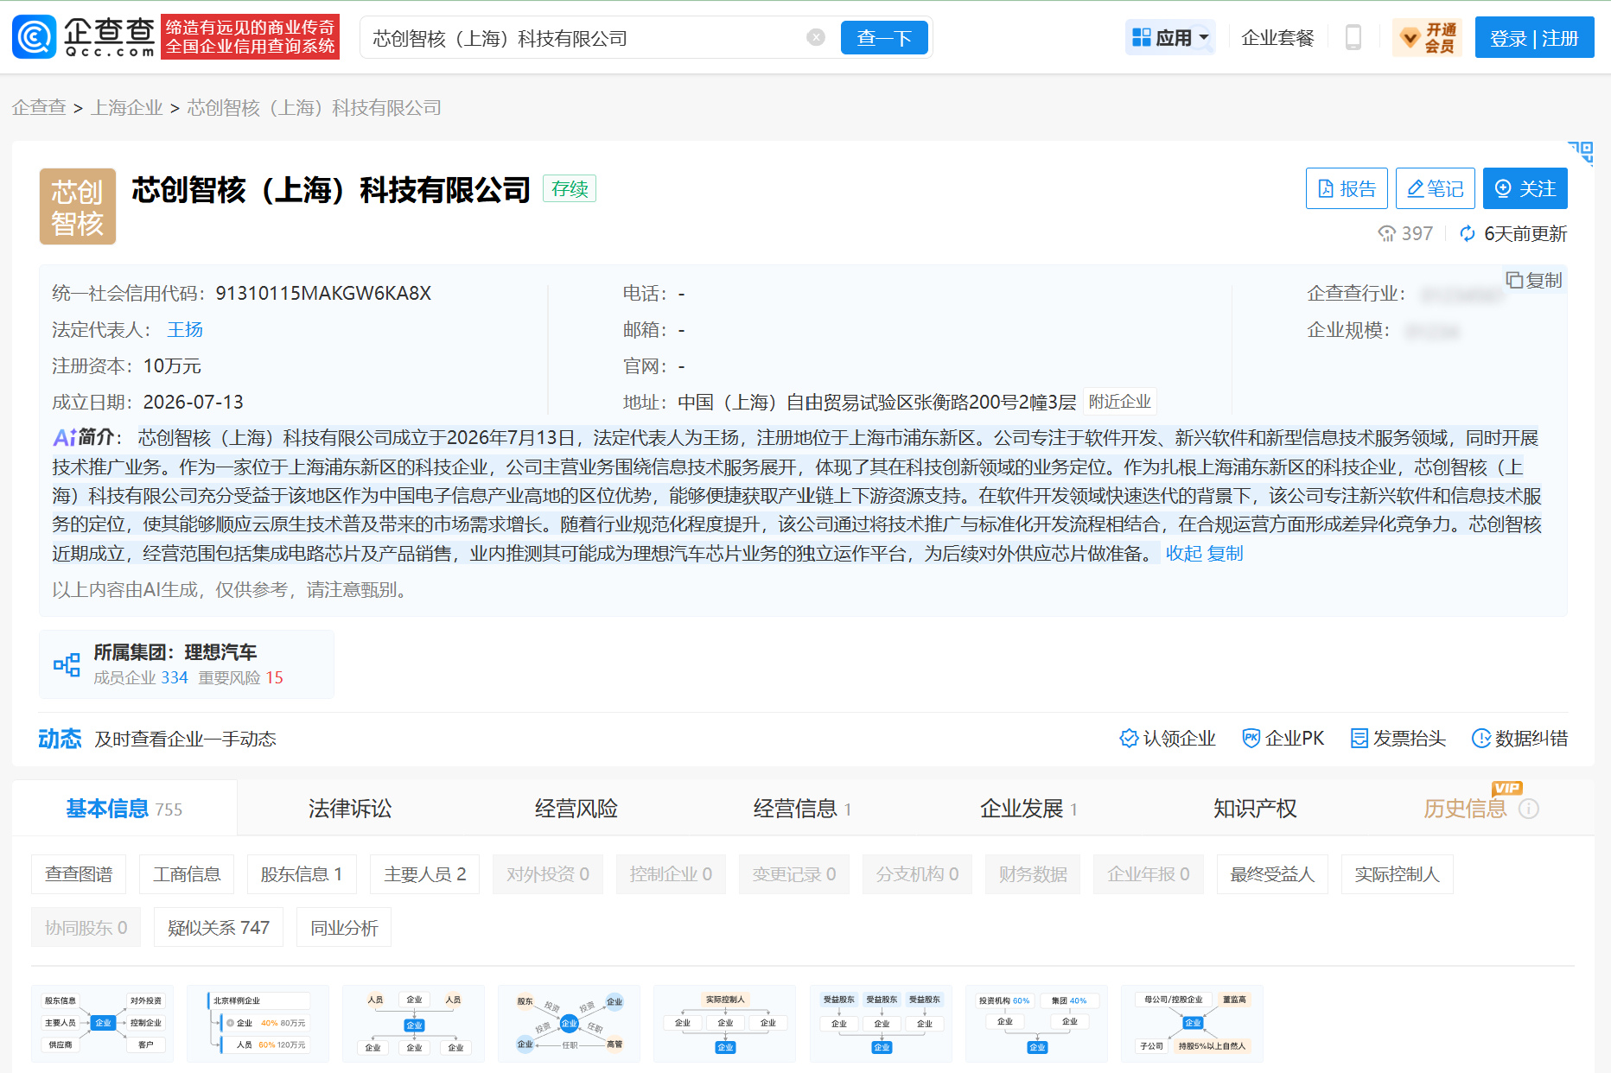Click the group structure icon next to 所属集团
Screen dimensions: 1611x1073
pyautogui.click(x=67, y=664)
